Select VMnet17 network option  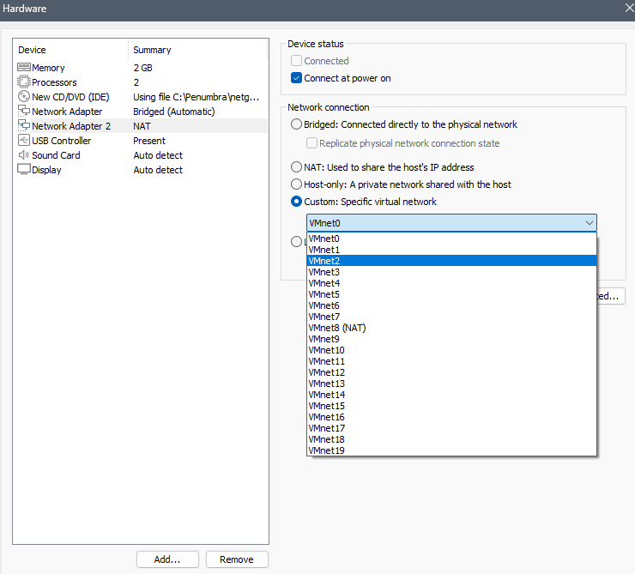click(451, 428)
